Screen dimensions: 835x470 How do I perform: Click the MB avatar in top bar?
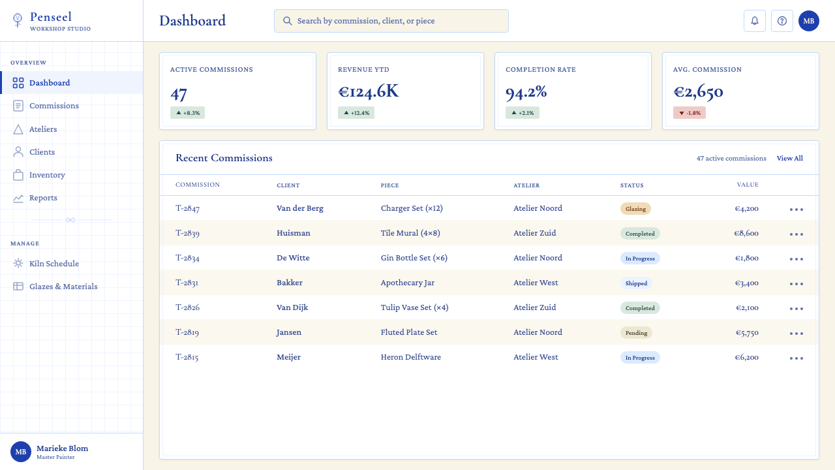point(809,21)
